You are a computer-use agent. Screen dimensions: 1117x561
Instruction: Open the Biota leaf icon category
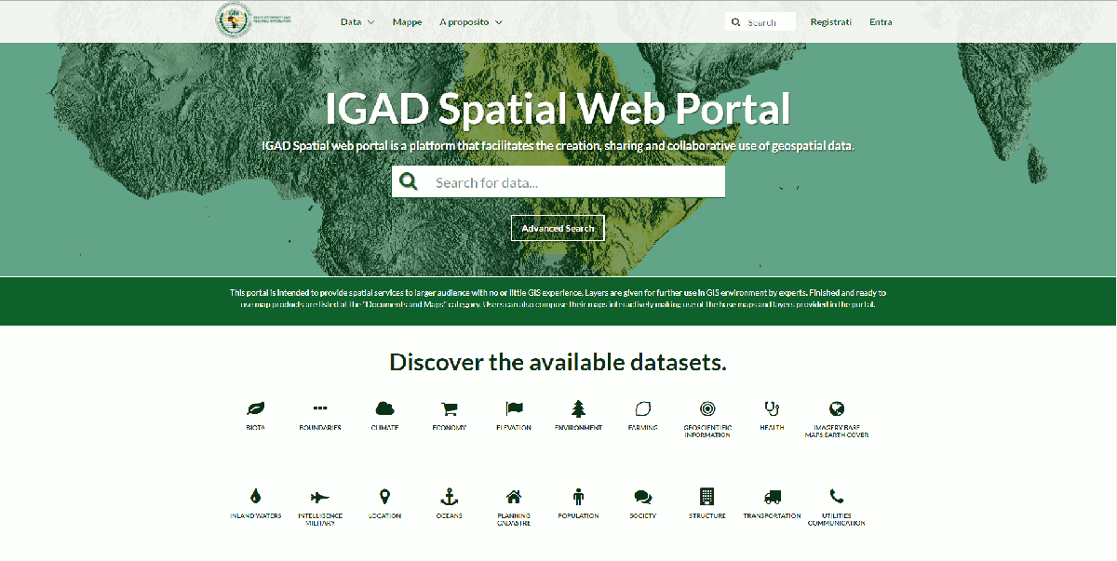pos(255,408)
